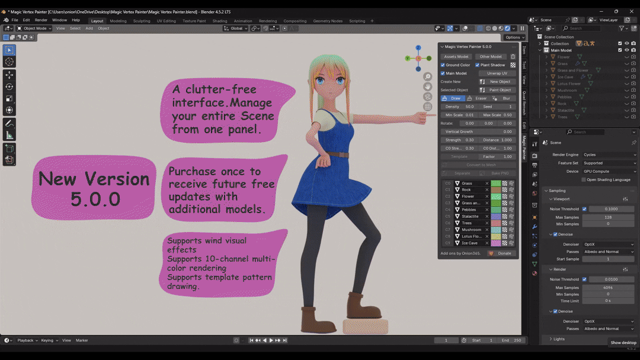Open the Render Engine dropdown showing Cycles
This screenshot has height=360, width=640.
[x=609, y=155]
